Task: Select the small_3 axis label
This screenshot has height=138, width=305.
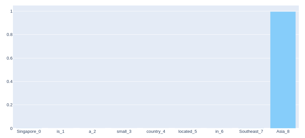Action: click(x=124, y=132)
